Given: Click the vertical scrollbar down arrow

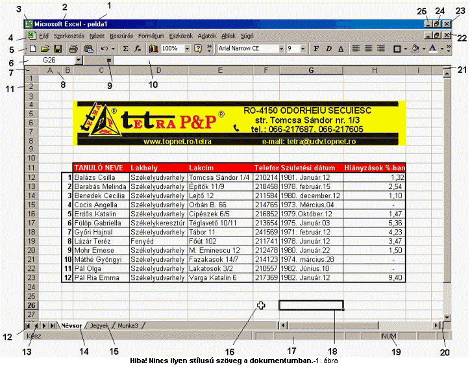Looking at the screenshot, I should point(447,317).
